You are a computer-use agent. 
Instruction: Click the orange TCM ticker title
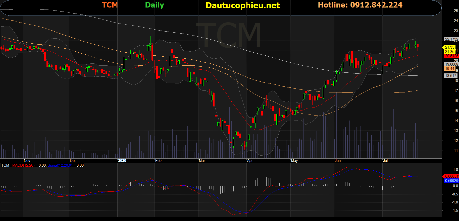point(110,5)
